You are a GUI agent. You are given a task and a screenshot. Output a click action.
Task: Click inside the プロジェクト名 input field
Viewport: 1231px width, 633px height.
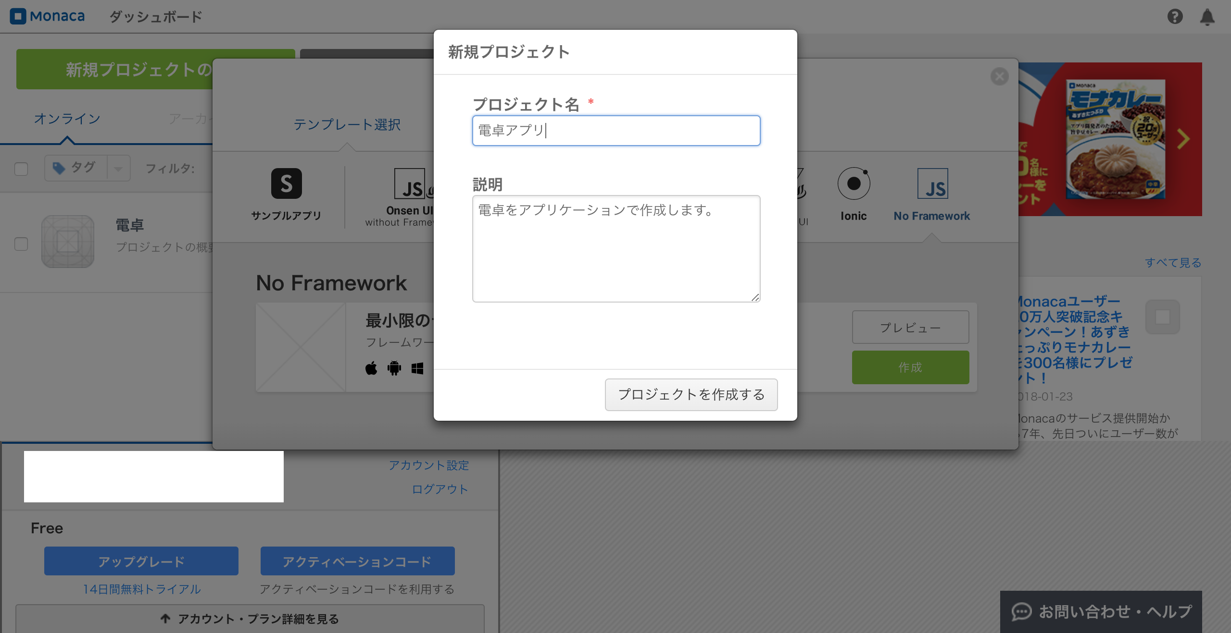(615, 130)
